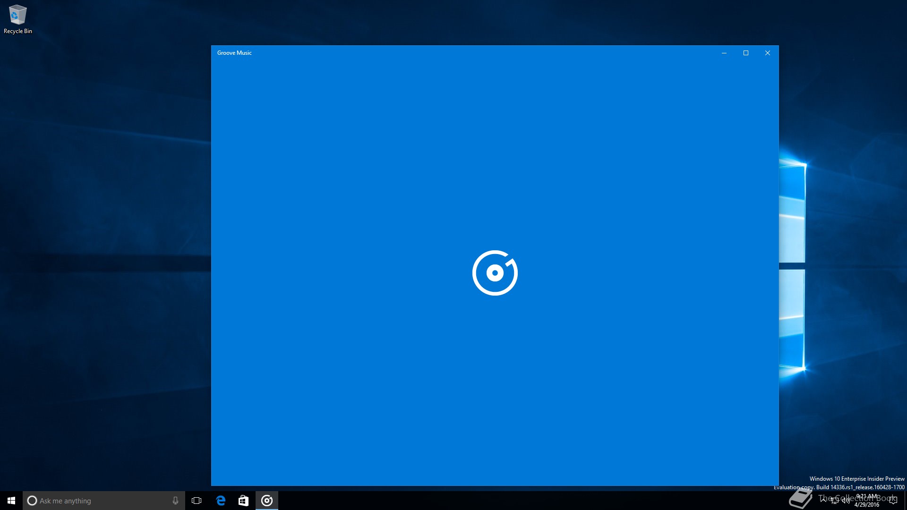Show hidden system tray icons
Image resolution: width=907 pixels, height=510 pixels.
point(823,501)
